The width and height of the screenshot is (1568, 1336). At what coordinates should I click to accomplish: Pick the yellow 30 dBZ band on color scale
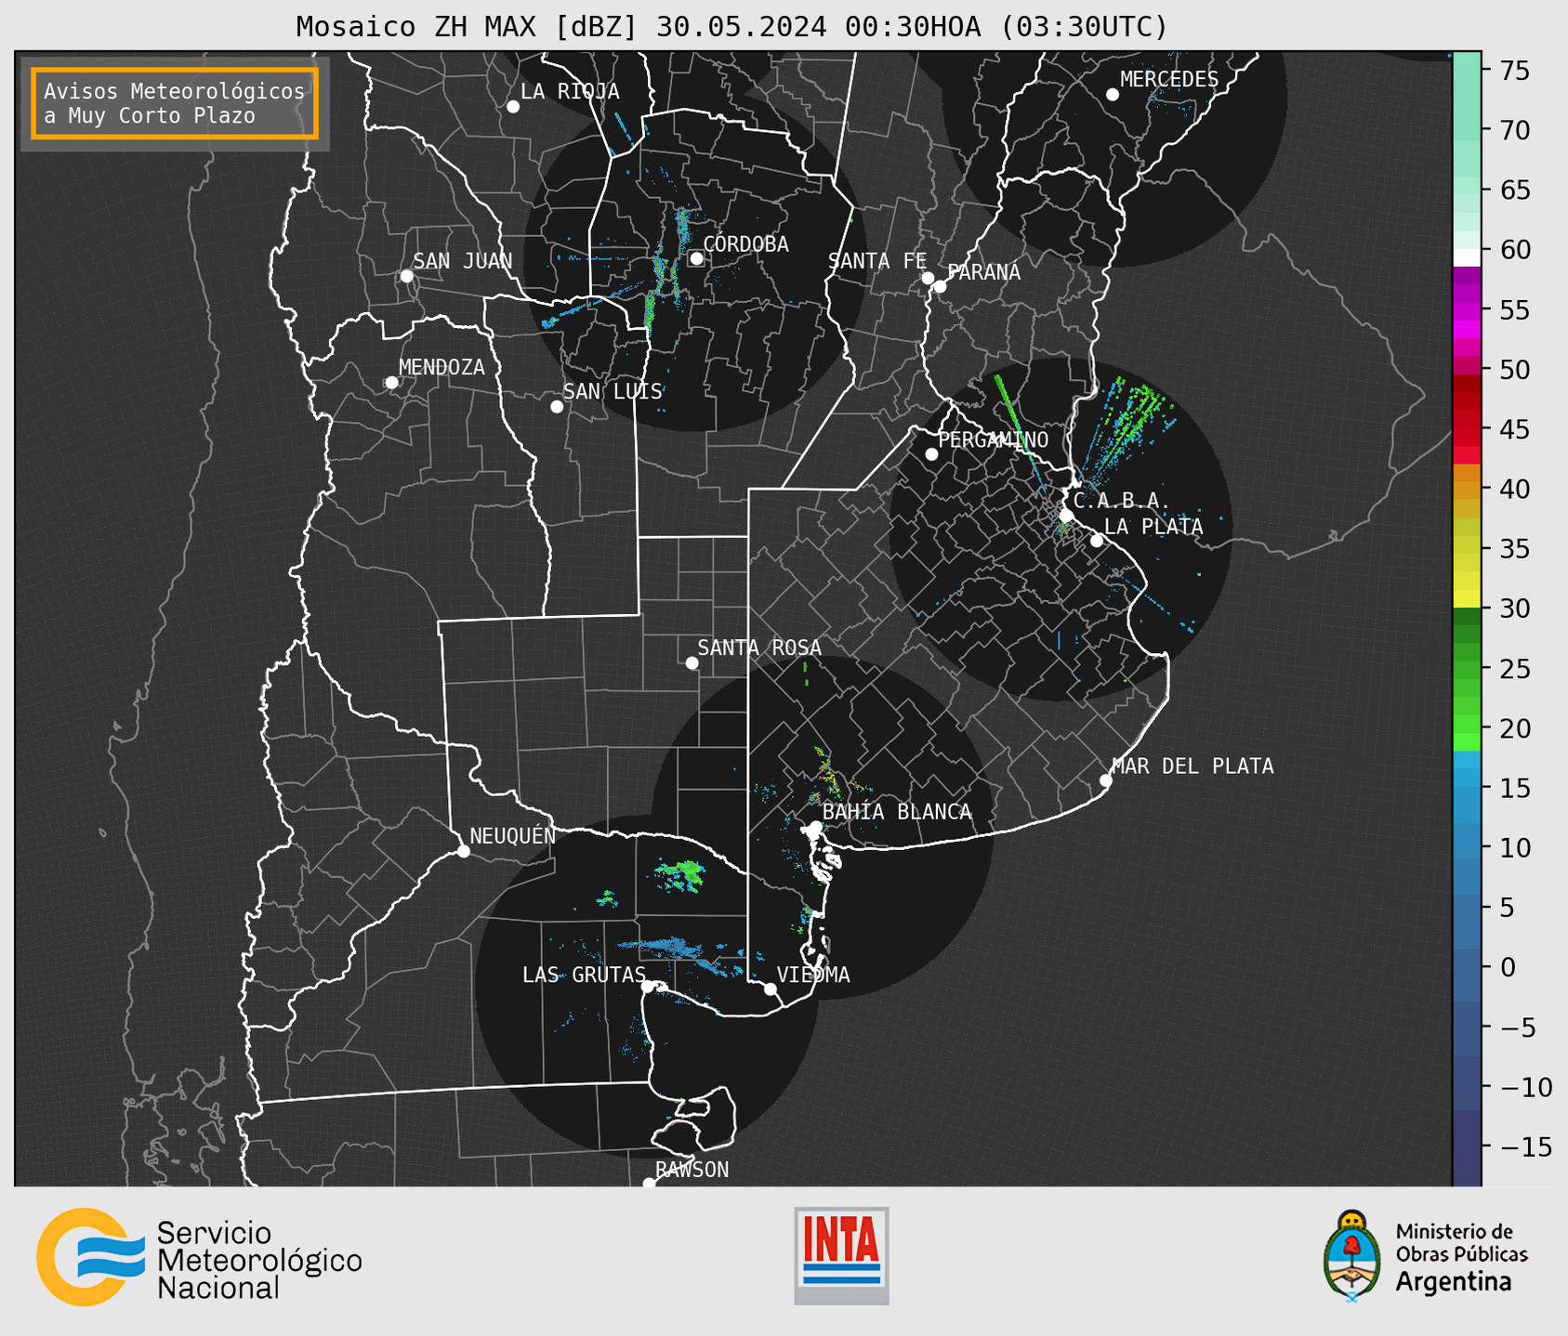1467,599
